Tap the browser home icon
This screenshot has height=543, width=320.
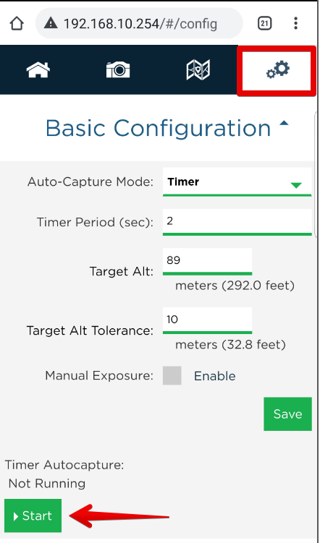(x=17, y=24)
